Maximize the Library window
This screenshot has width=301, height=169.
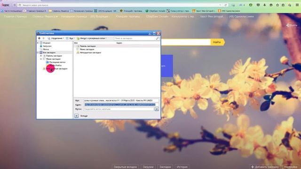coord(154,33)
